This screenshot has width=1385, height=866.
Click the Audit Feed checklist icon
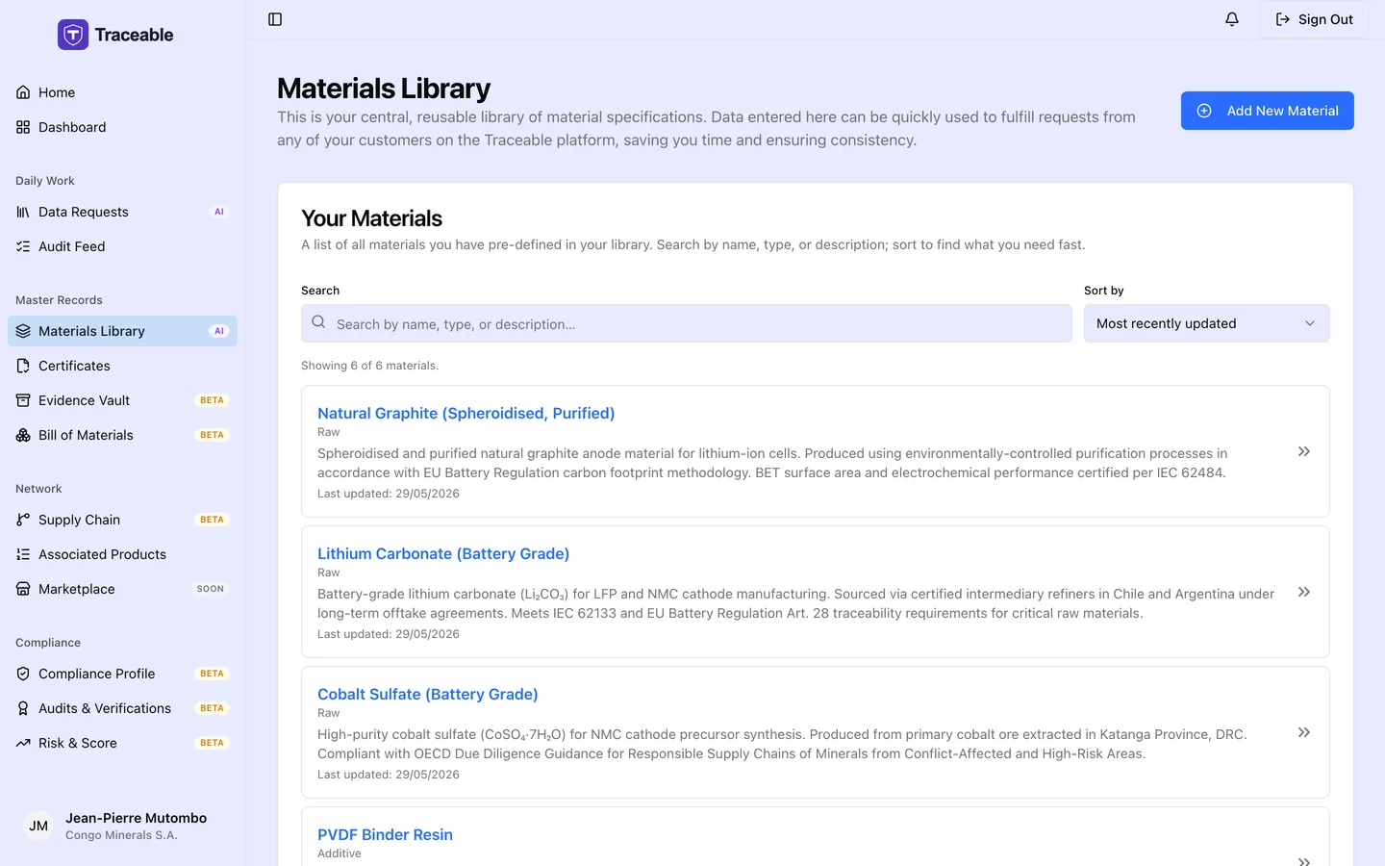[23, 246]
